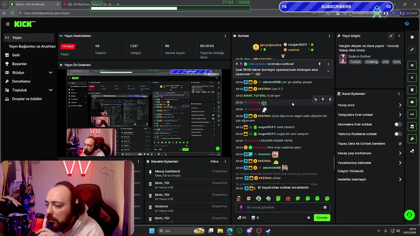Open the hamburger menu beside Kick logo
Viewport: 420px width, 236px height.
click(x=8, y=24)
